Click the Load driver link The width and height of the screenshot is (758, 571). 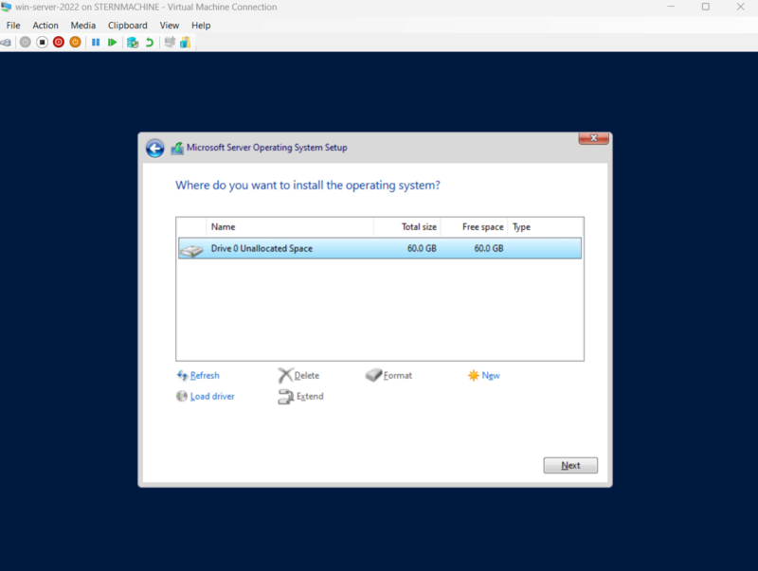pyautogui.click(x=206, y=396)
